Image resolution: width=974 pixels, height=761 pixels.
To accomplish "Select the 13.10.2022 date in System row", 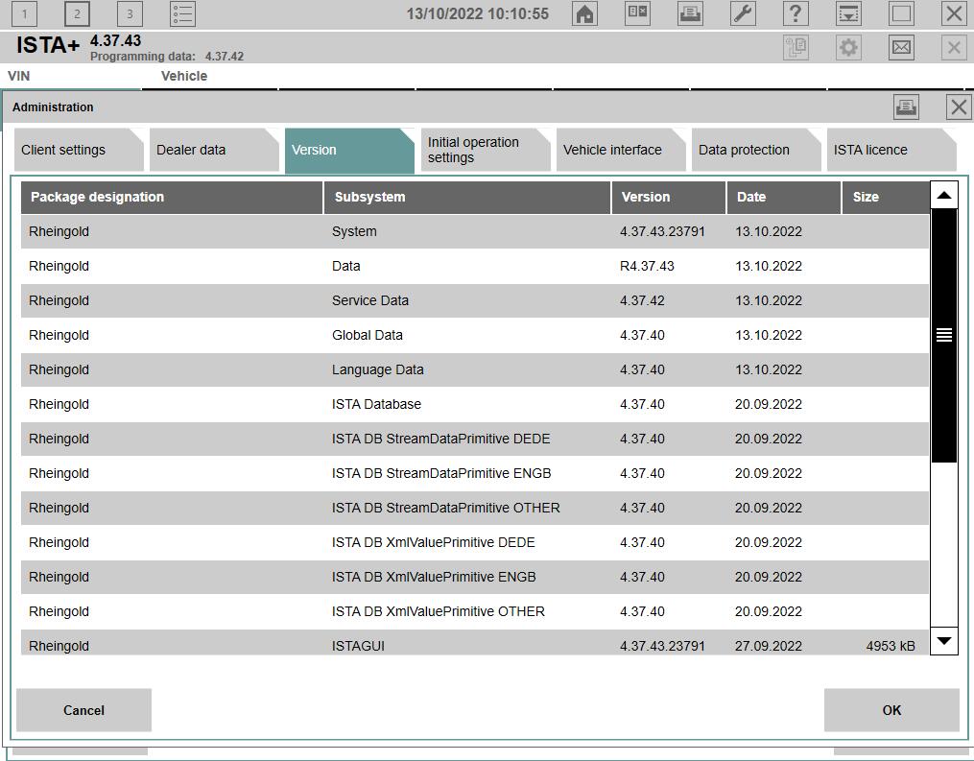I will 769,231.
